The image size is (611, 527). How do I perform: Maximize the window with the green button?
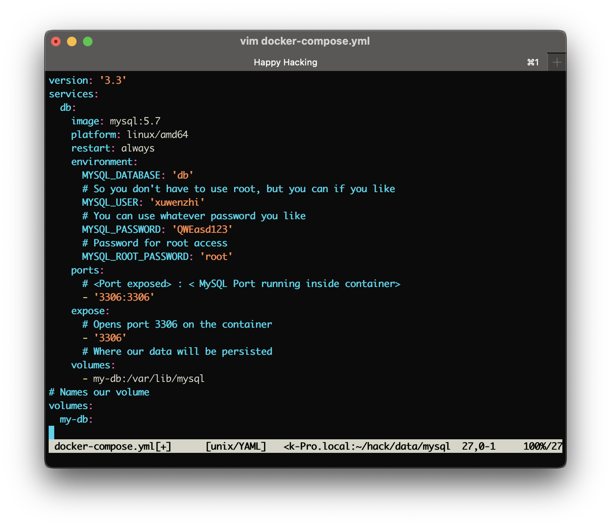point(88,41)
